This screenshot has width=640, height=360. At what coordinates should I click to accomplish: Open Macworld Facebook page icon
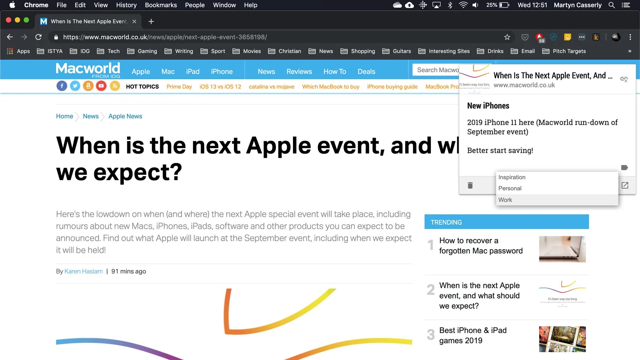(62, 86)
